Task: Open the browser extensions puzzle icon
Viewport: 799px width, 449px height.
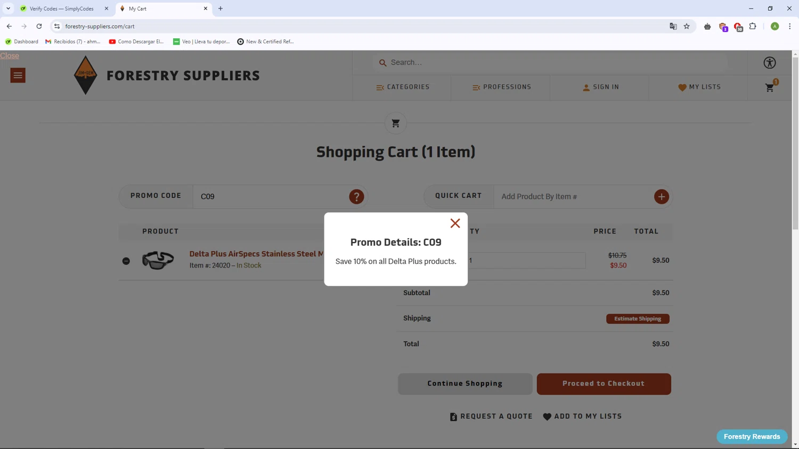Action: 753,26
